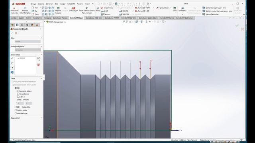Switch to the SolidCAM AFRM tab

click(112, 18)
